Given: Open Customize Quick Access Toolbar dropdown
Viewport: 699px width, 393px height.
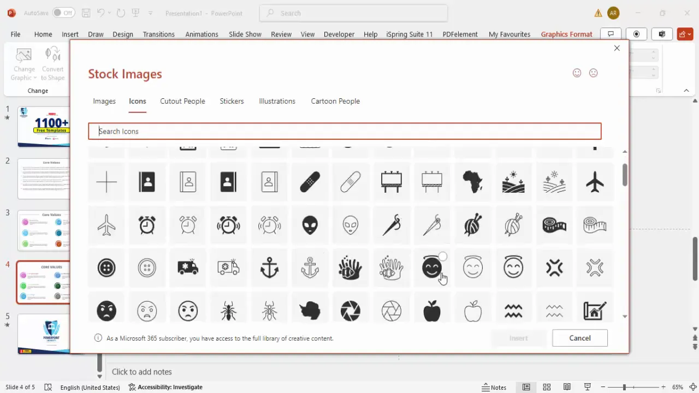Looking at the screenshot, I should [151, 13].
